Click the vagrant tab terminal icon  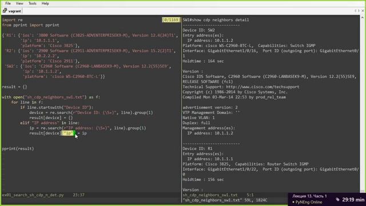coord(5,11)
